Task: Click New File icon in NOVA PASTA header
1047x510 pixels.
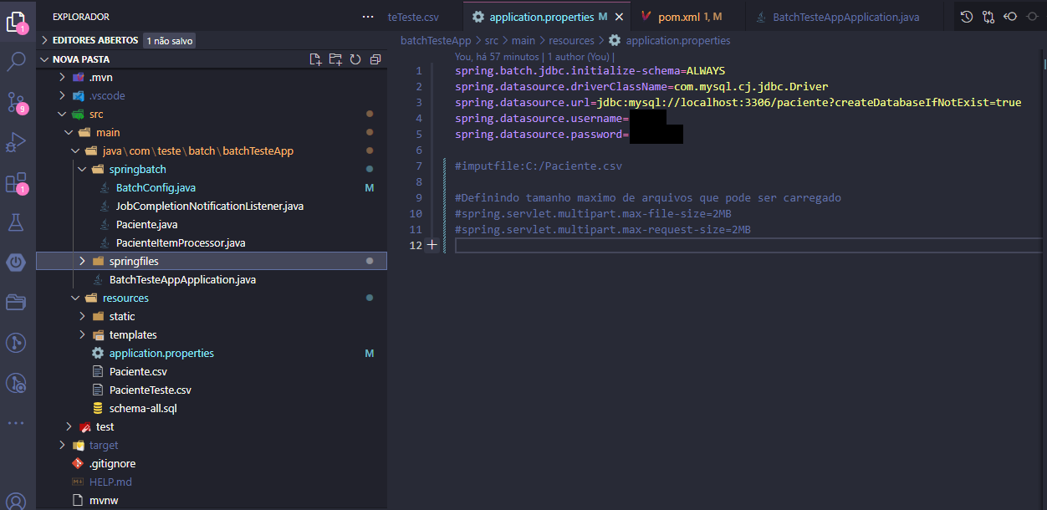Action: tap(315, 59)
